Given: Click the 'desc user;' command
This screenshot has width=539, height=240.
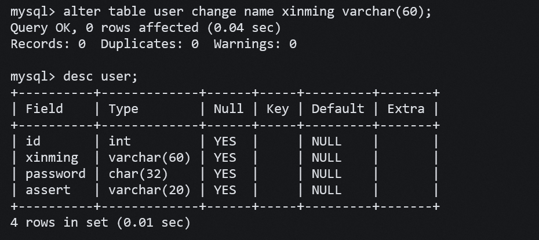Looking at the screenshot, I should [100, 76].
